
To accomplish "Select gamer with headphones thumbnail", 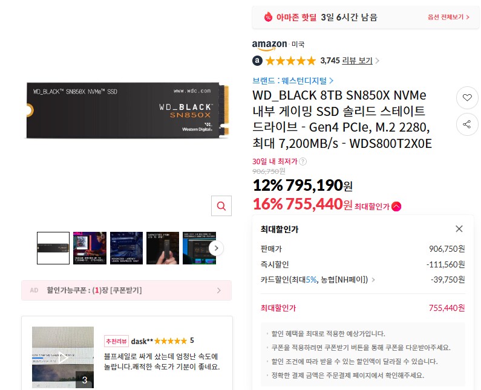I will point(90,248).
